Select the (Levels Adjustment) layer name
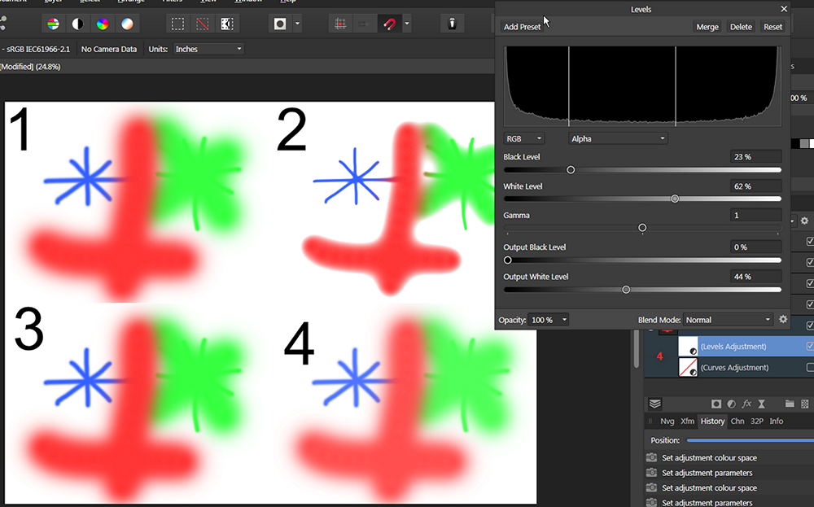This screenshot has height=507, width=814. tap(733, 346)
